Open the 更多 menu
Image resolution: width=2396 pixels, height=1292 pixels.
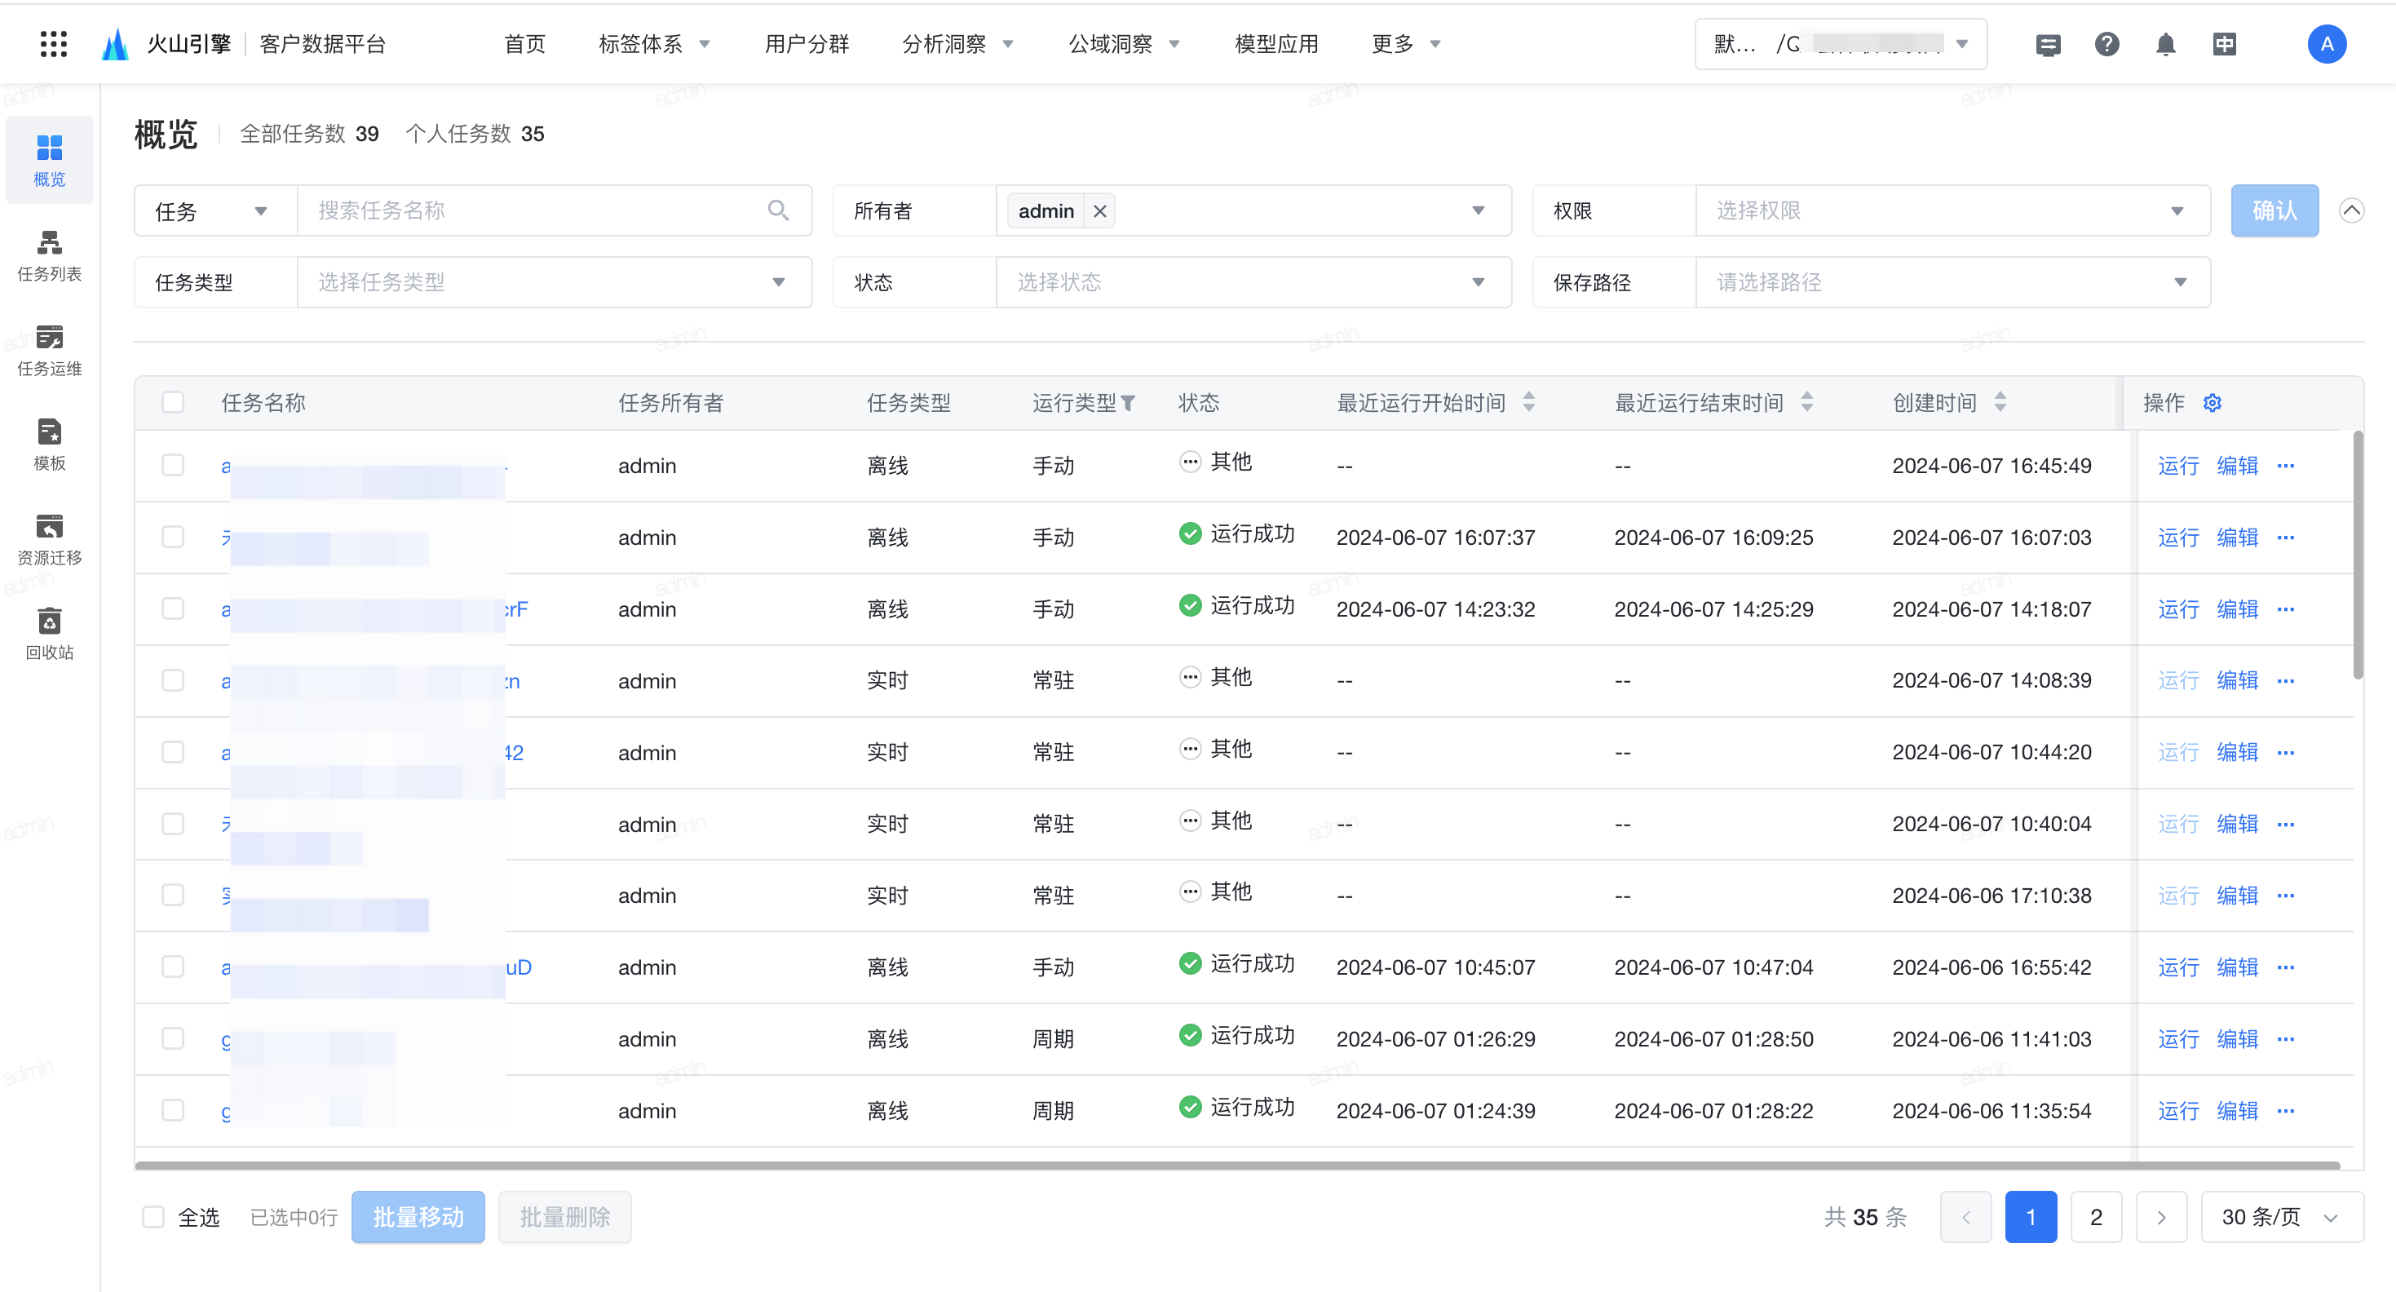tap(1406, 44)
